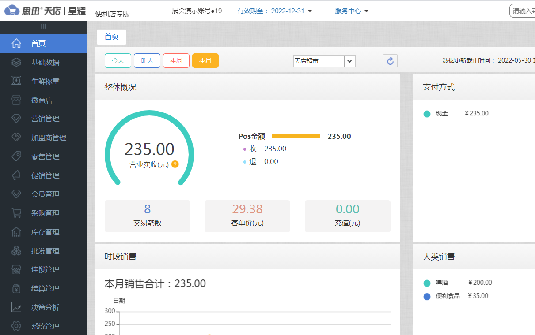
Task: Click the 本月销售合计：235.00 text
Action: (x=155, y=283)
